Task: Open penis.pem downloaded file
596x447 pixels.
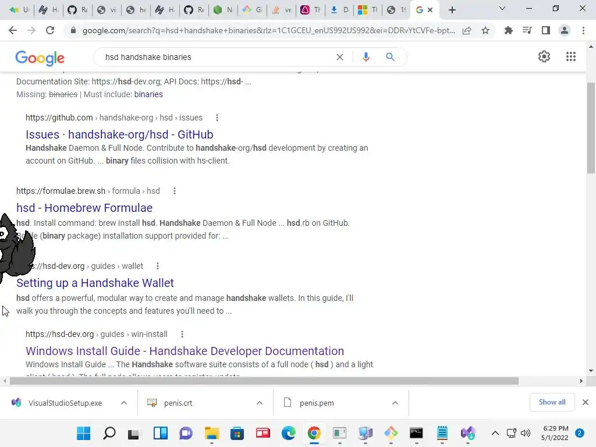Action: 317,403
